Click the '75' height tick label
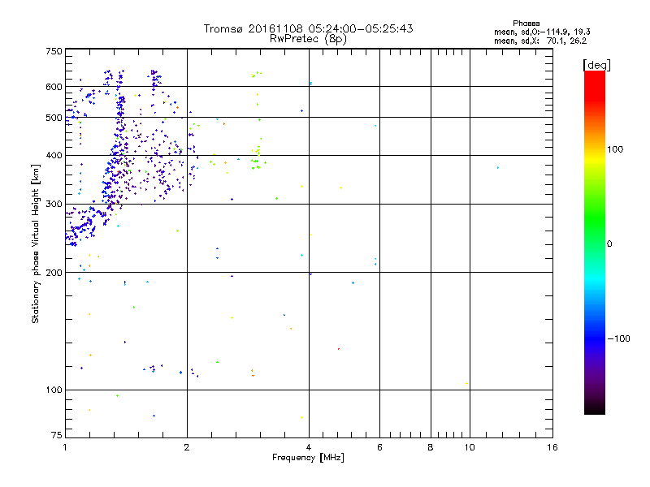650x487 pixels. 57,435
